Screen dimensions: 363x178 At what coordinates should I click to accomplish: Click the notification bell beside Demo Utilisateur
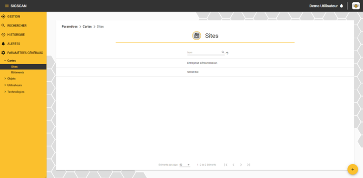pos(342,6)
